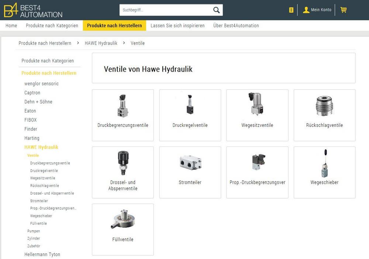
Task: Select wenglor sensoric in sidebar
Action: (x=41, y=84)
